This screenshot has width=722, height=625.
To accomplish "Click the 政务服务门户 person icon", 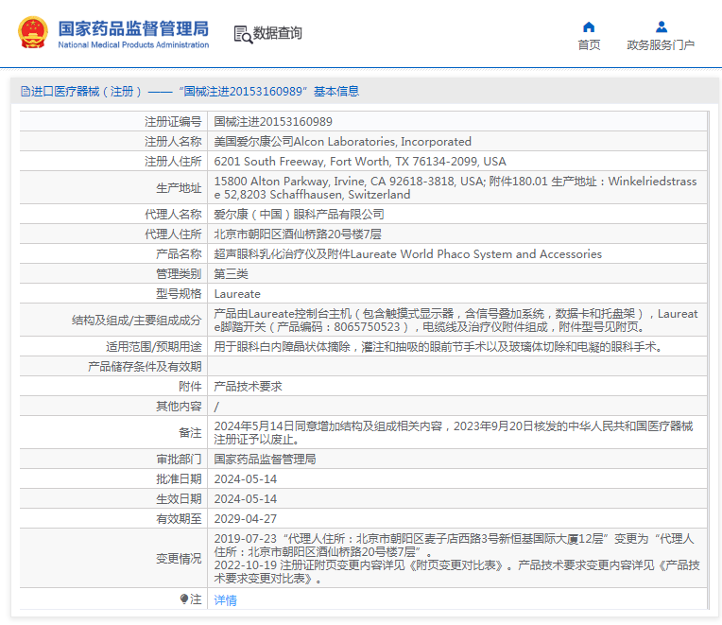I will (x=662, y=26).
